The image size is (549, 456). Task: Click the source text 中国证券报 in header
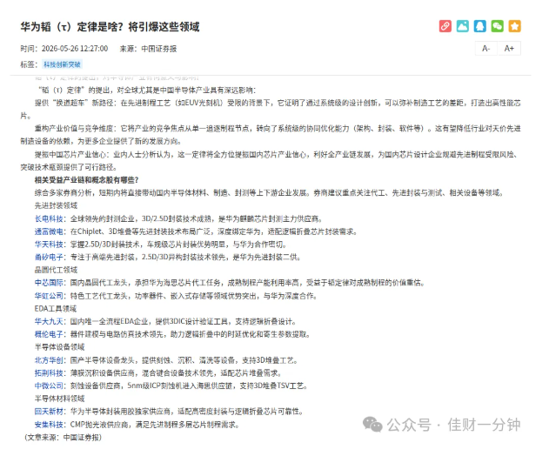[x=159, y=49]
